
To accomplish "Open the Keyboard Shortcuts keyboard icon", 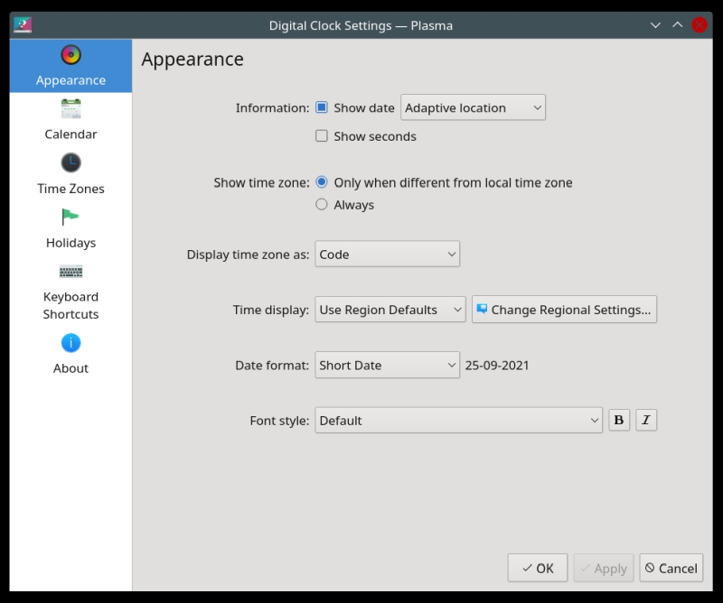I will coord(70,272).
